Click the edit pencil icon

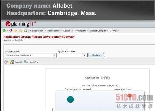pos(6,62)
